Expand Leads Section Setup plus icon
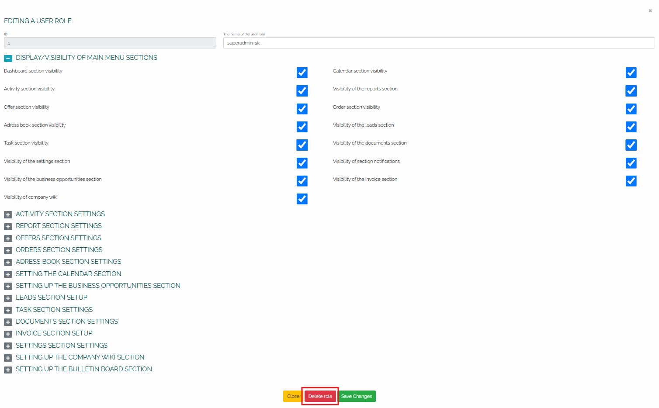The height and width of the screenshot is (408, 659). (x=8, y=298)
